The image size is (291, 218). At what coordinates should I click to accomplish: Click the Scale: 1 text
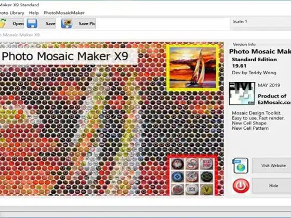click(x=240, y=21)
